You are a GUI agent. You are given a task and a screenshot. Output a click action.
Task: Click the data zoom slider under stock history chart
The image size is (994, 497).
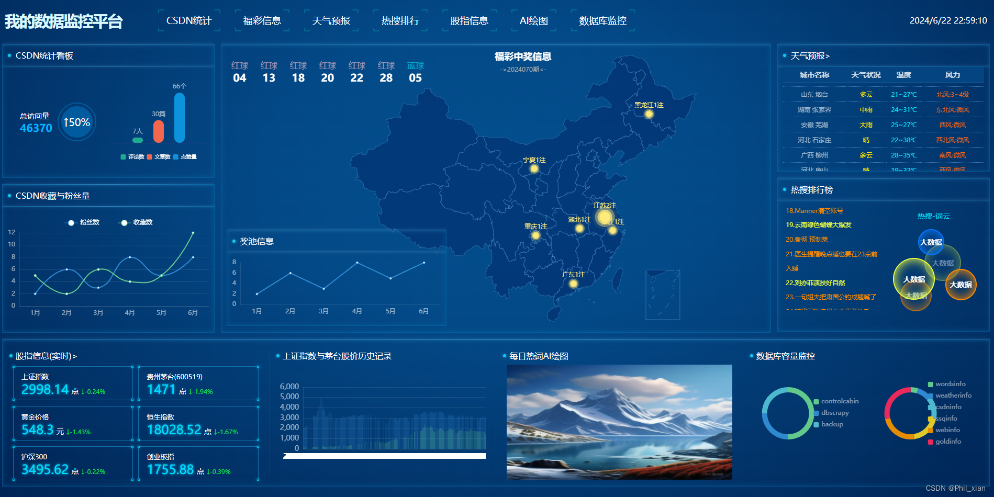[385, 456]
